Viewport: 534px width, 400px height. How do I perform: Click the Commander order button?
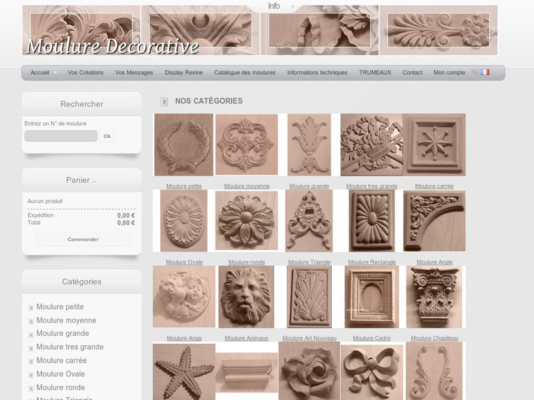click(x=83, y=239)
